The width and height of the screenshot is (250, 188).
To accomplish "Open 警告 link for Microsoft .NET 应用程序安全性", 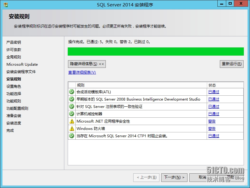I will pos(212,121).
